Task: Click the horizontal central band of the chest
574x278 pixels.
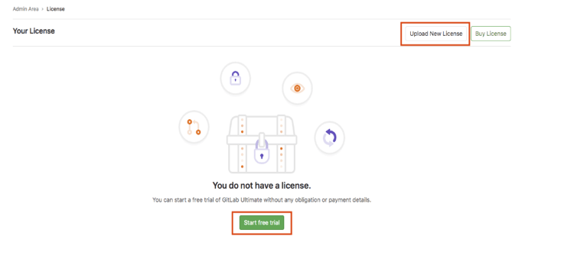Action: (x=262, y=140)
